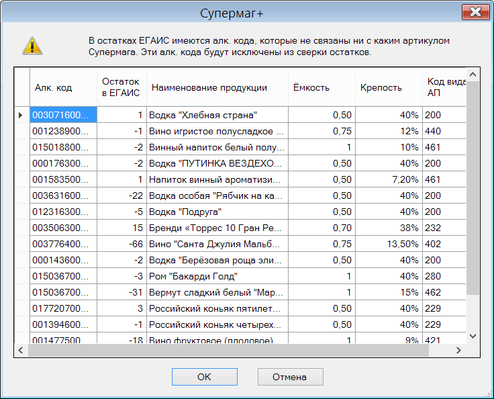Click the vertical scrollbar up arrow
This screenshot has height=399, width=494.
point(473,75)
